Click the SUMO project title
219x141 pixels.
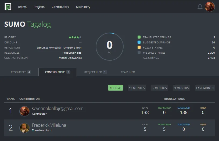click(15, 24)
